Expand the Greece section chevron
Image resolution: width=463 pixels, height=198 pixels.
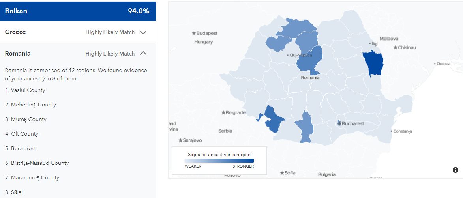143,32
